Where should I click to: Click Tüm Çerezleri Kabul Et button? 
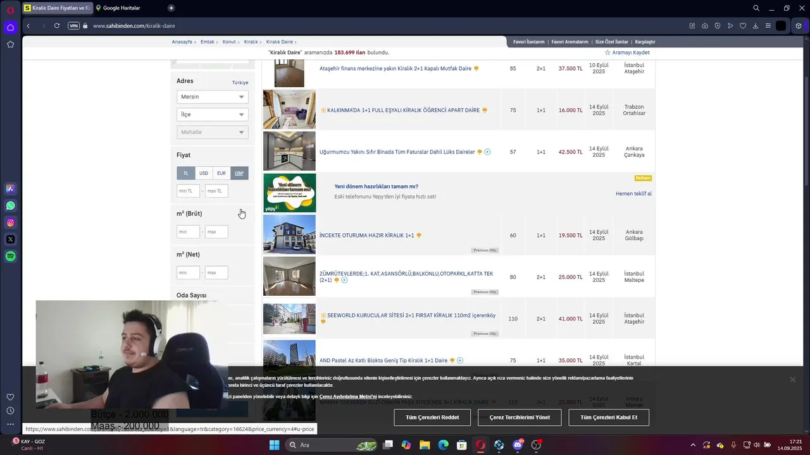point(609,417)
